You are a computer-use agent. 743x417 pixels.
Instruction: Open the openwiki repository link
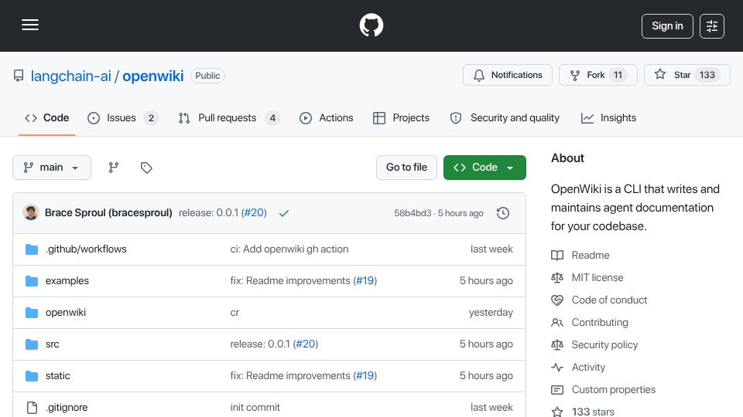pyautogui.click(x=153, y=76)
